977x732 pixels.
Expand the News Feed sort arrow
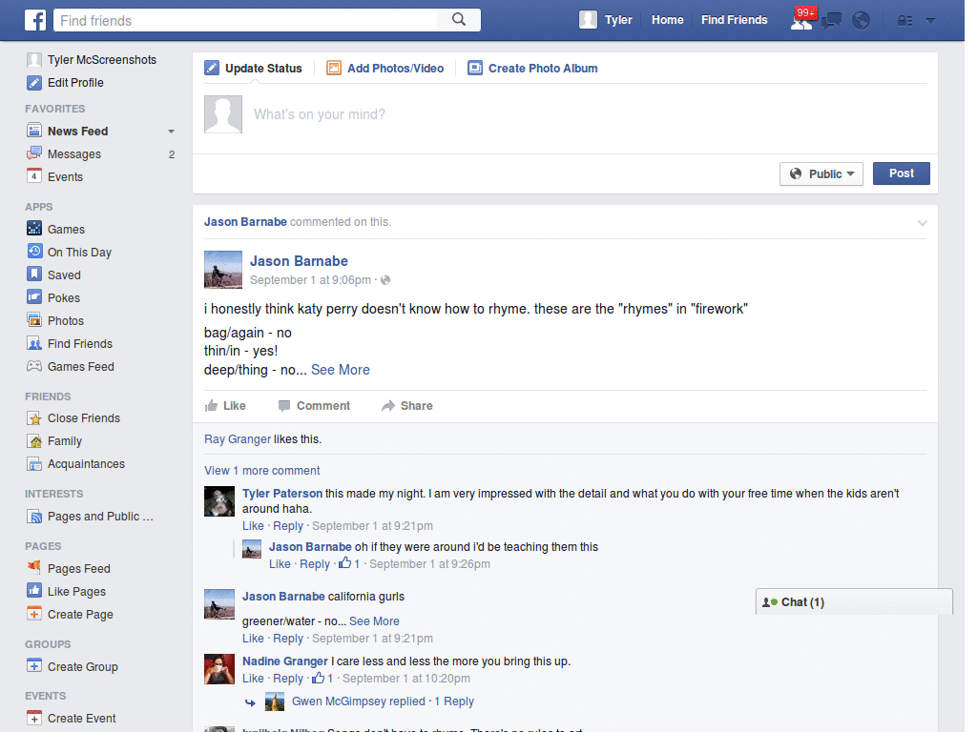point(171,132)
